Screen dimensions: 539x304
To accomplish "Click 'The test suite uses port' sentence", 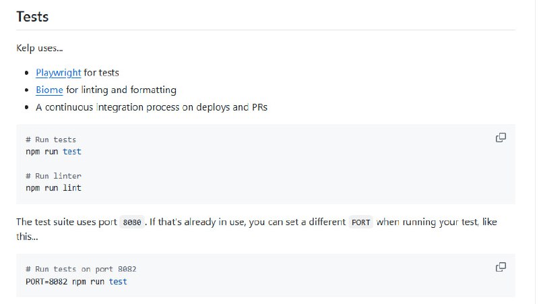I will pyautogui.click(x=66, y=222).
